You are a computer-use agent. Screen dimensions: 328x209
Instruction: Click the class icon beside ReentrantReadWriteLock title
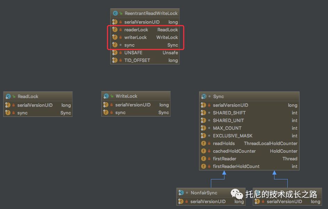click(x=115, y=14)
